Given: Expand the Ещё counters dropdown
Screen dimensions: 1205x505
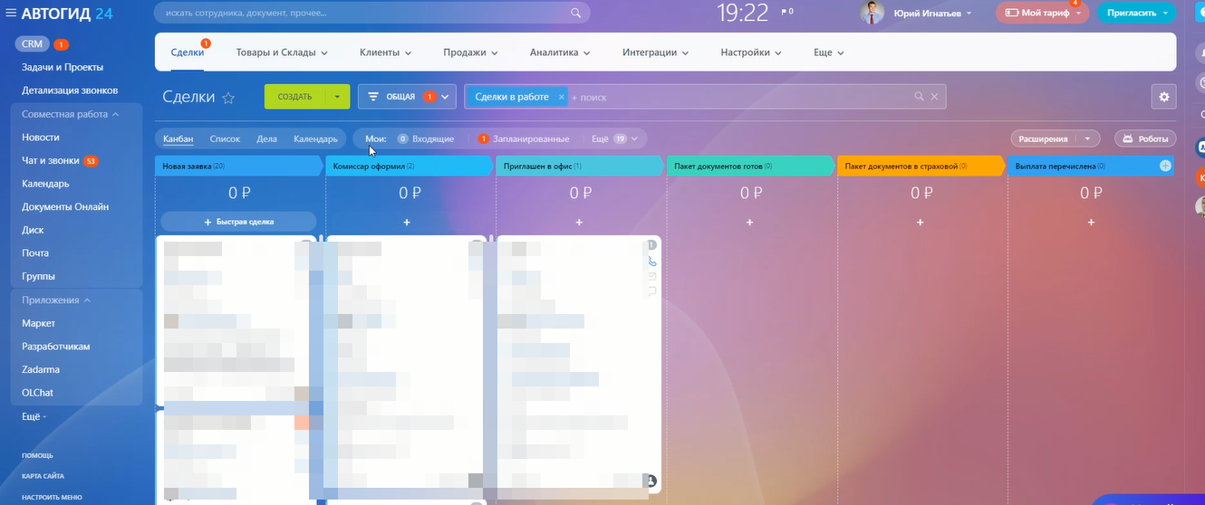Looking at the screenshot, I should point(615,139).
